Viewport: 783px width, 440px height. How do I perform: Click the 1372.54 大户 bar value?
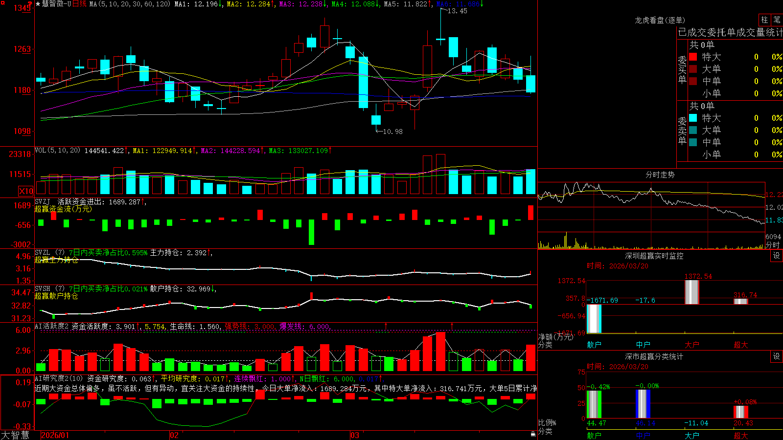pos(698,276)
